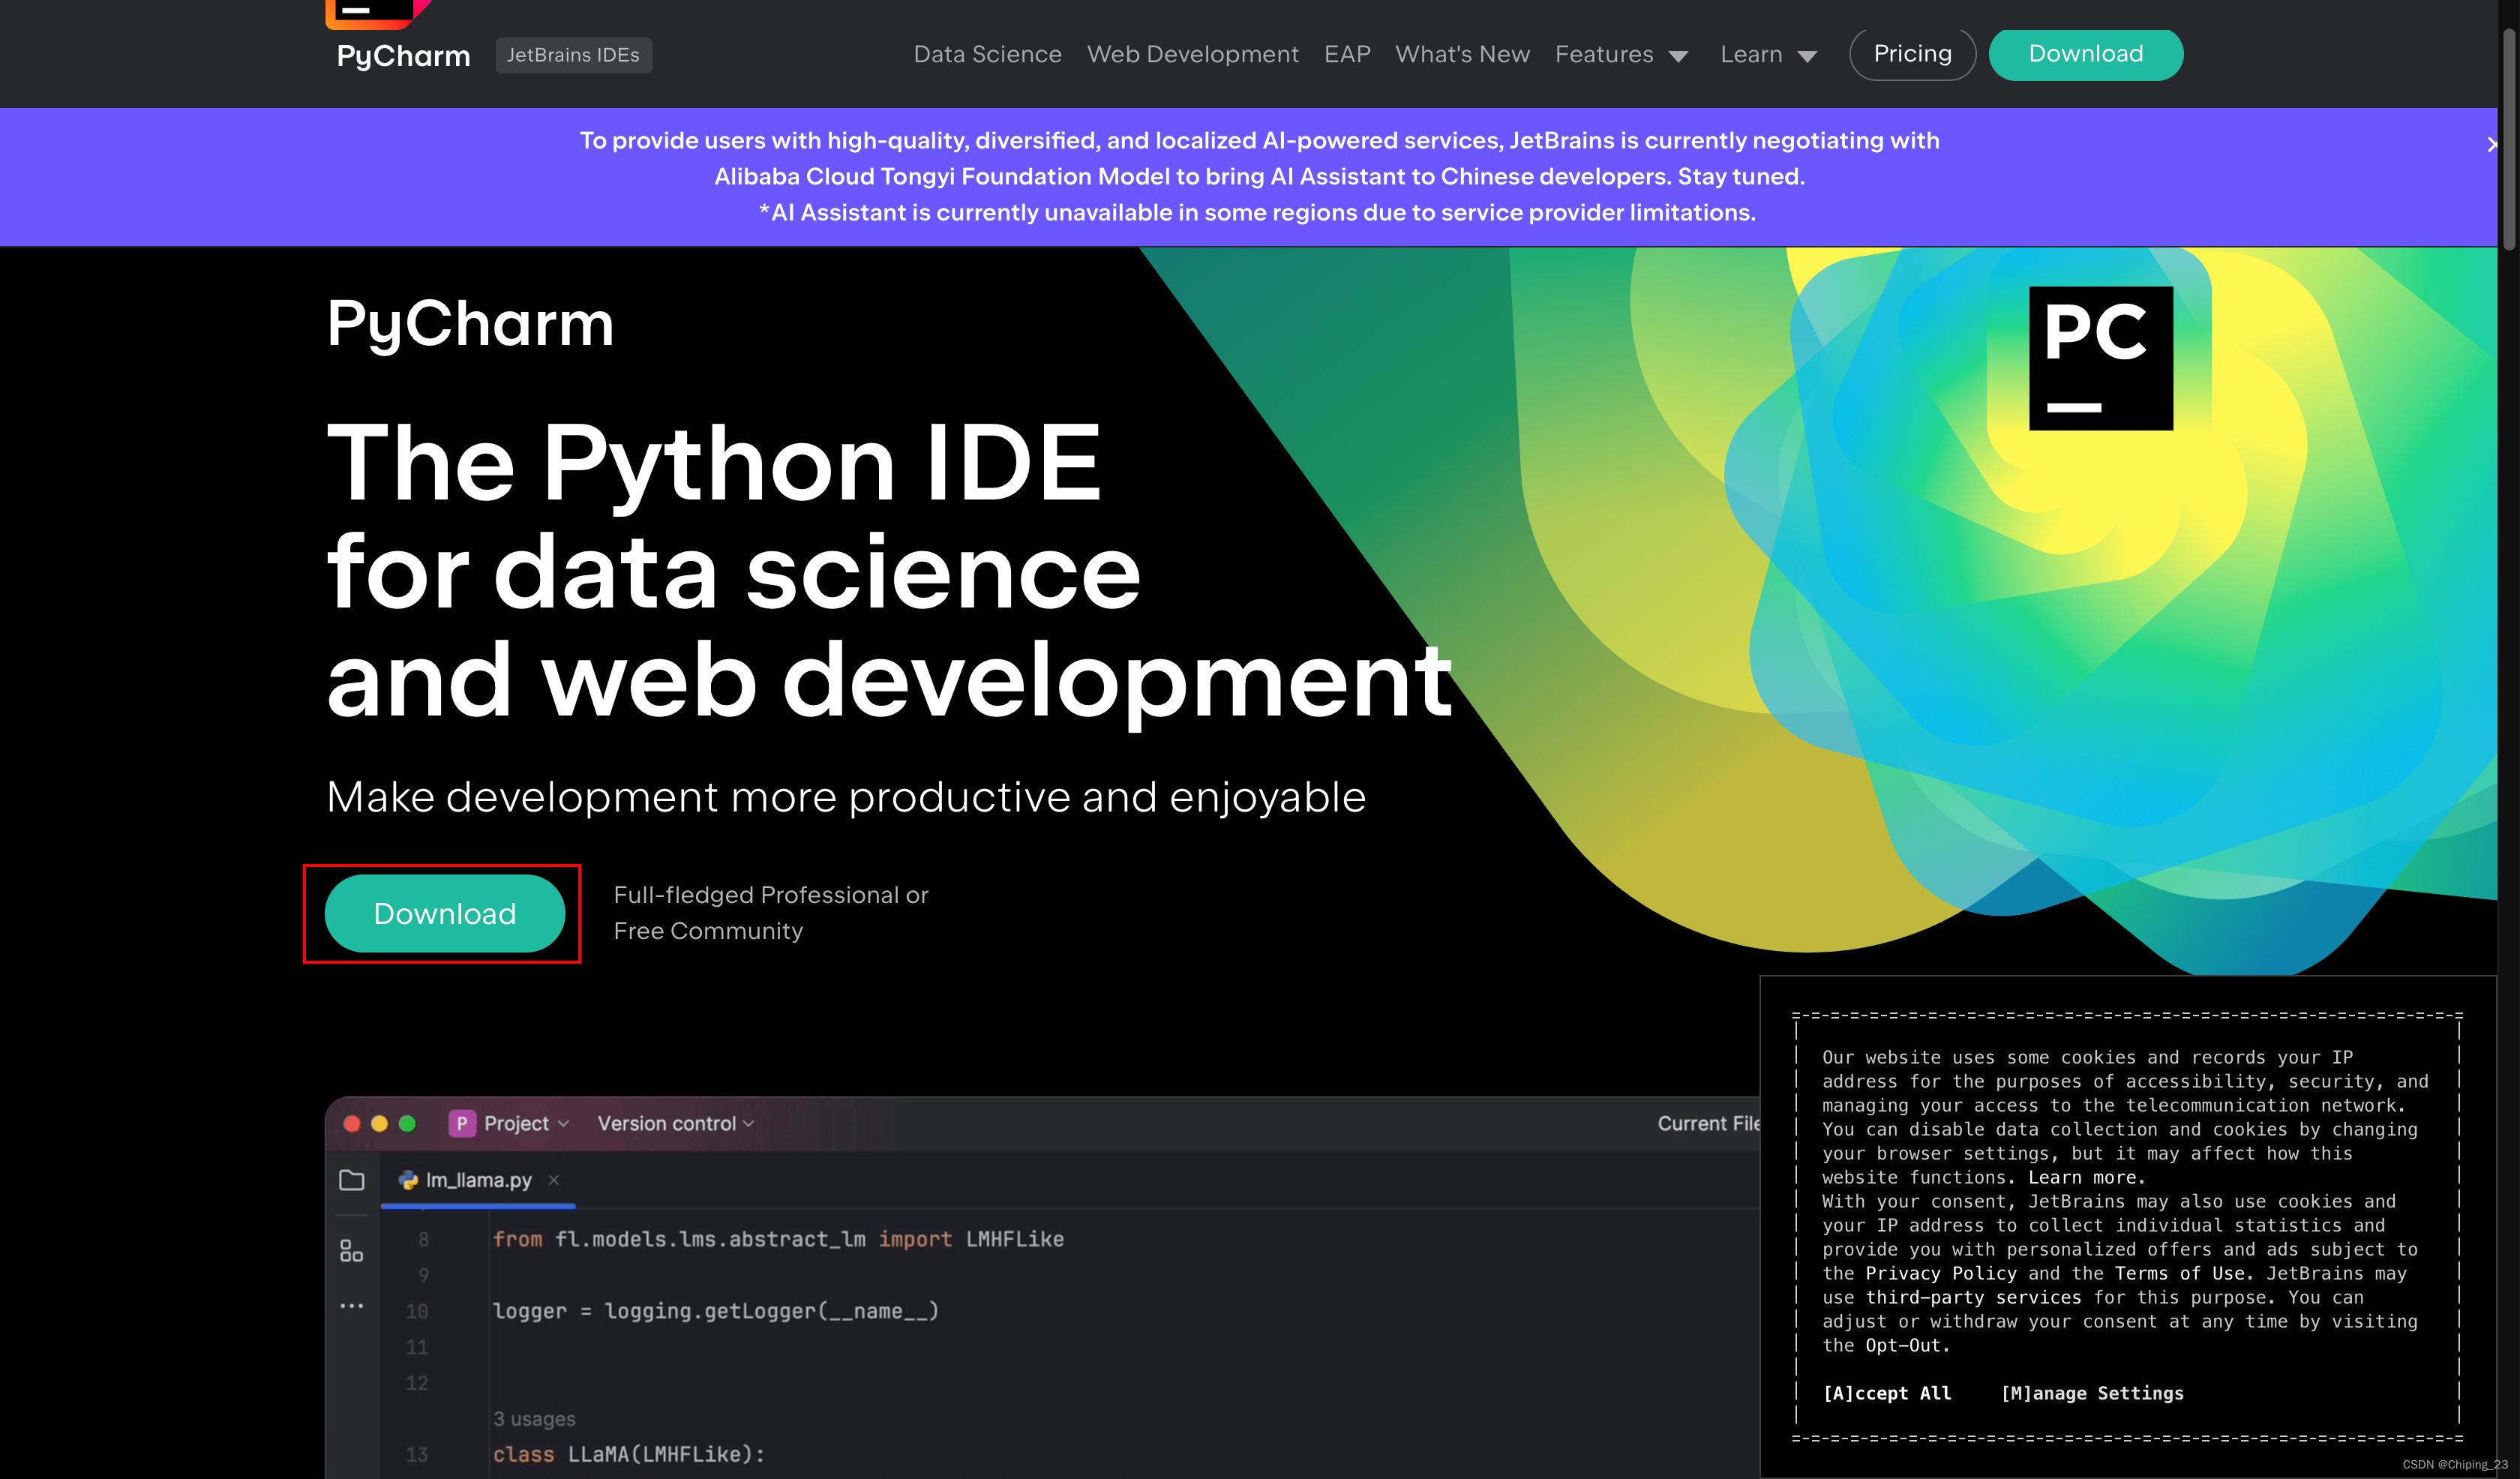This screenshot has width=2520, height=1479.
Task: Close the lm_llama.py tab
Action: point(554,1180)
